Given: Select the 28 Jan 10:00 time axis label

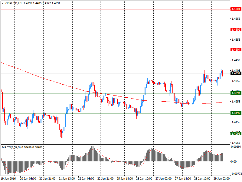Looking at the screenshot, I should 202,179.
